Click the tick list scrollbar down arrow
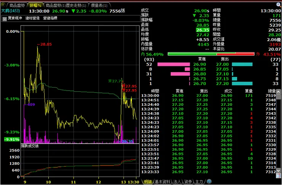 279,170
